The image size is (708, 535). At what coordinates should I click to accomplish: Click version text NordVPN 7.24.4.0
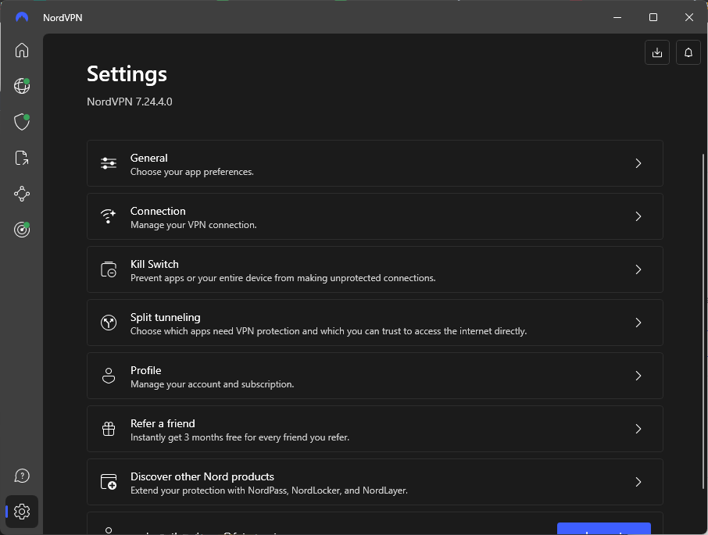click(130, 102)
